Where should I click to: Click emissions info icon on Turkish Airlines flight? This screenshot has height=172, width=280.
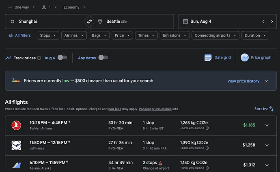coord(207,128)
